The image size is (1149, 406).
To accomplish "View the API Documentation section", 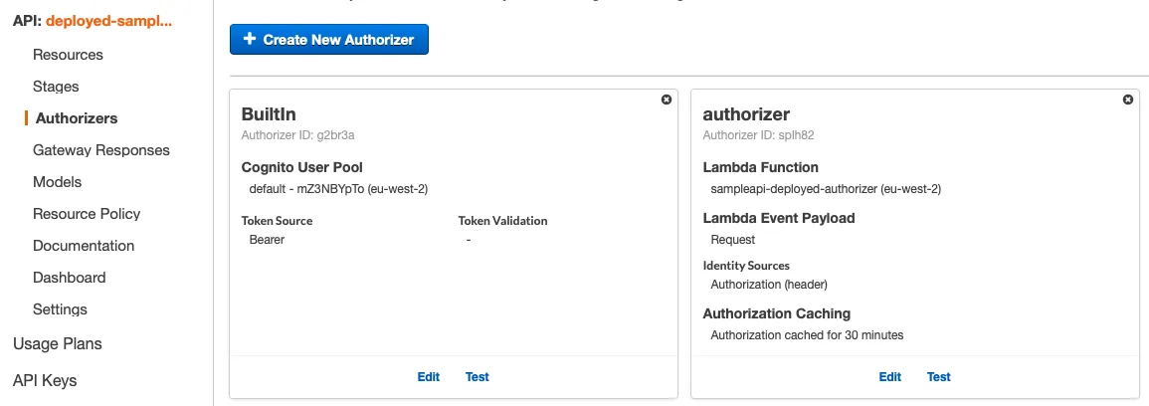I will pyautogui.click(x=84, y=246).
